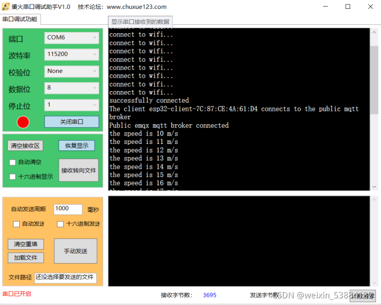The height and width of the screenshot is (305, 381).
Task: Click the 清空接收区 button
Action: pos(25,146)
